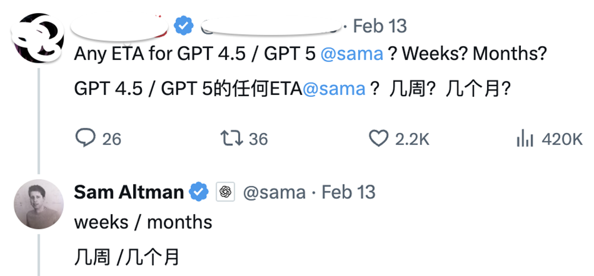Click the reply bubble icon showing 26

(x=86, y=138)
